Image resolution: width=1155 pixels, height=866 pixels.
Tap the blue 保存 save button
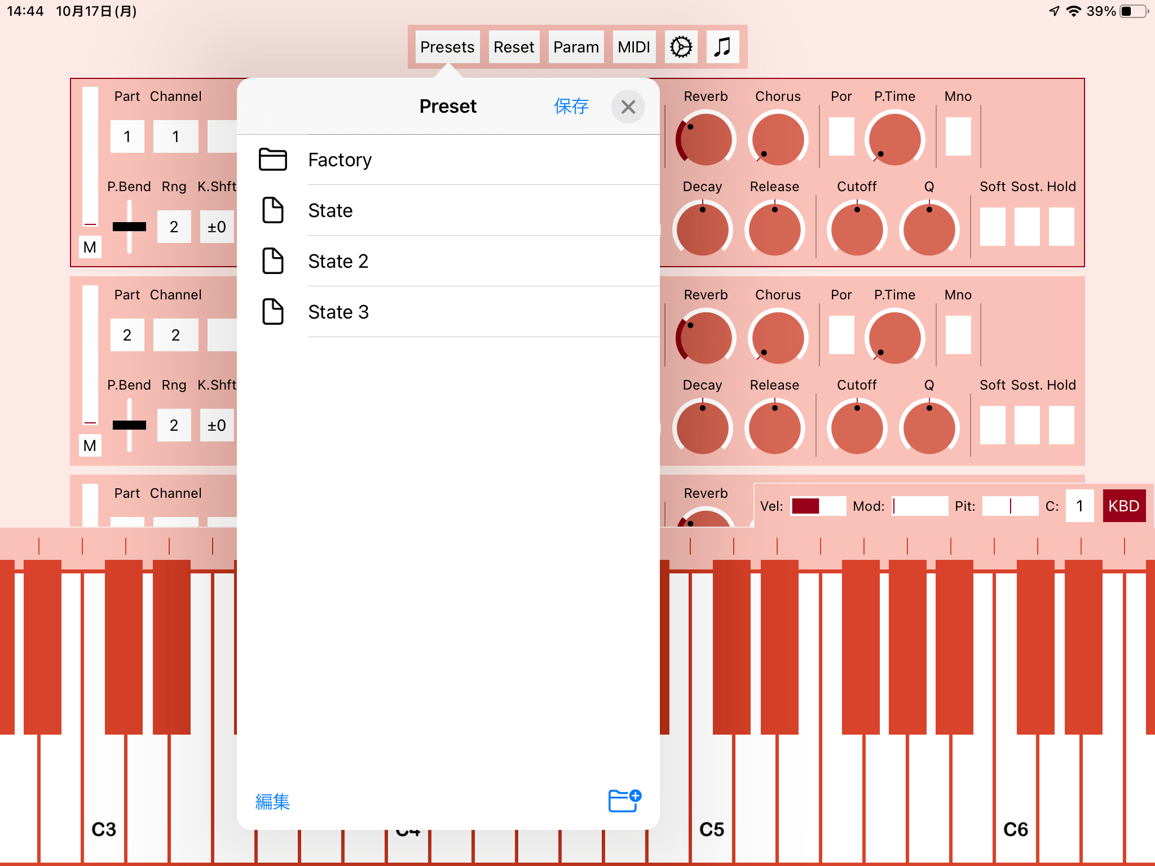tap(571, 107)
